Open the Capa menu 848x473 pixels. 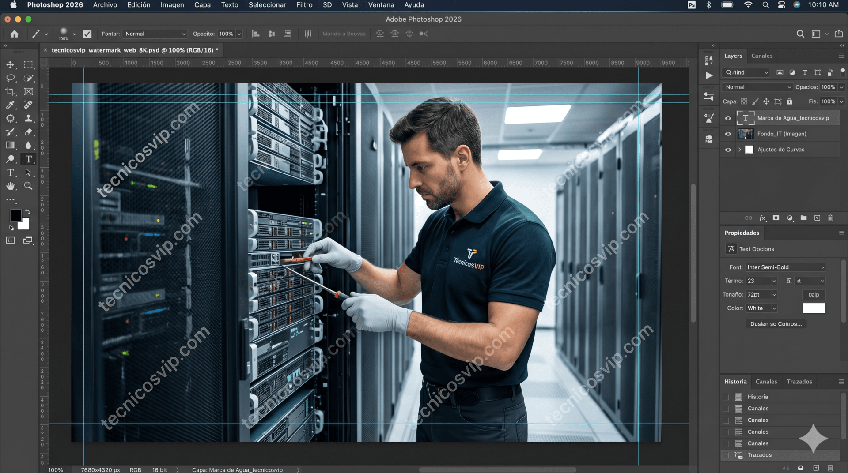tap(202, 5)
